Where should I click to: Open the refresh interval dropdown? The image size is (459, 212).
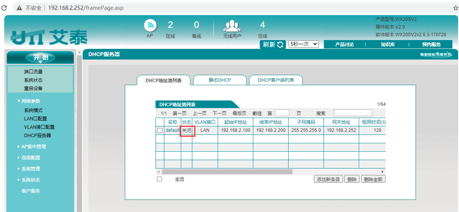click(303, 45)
